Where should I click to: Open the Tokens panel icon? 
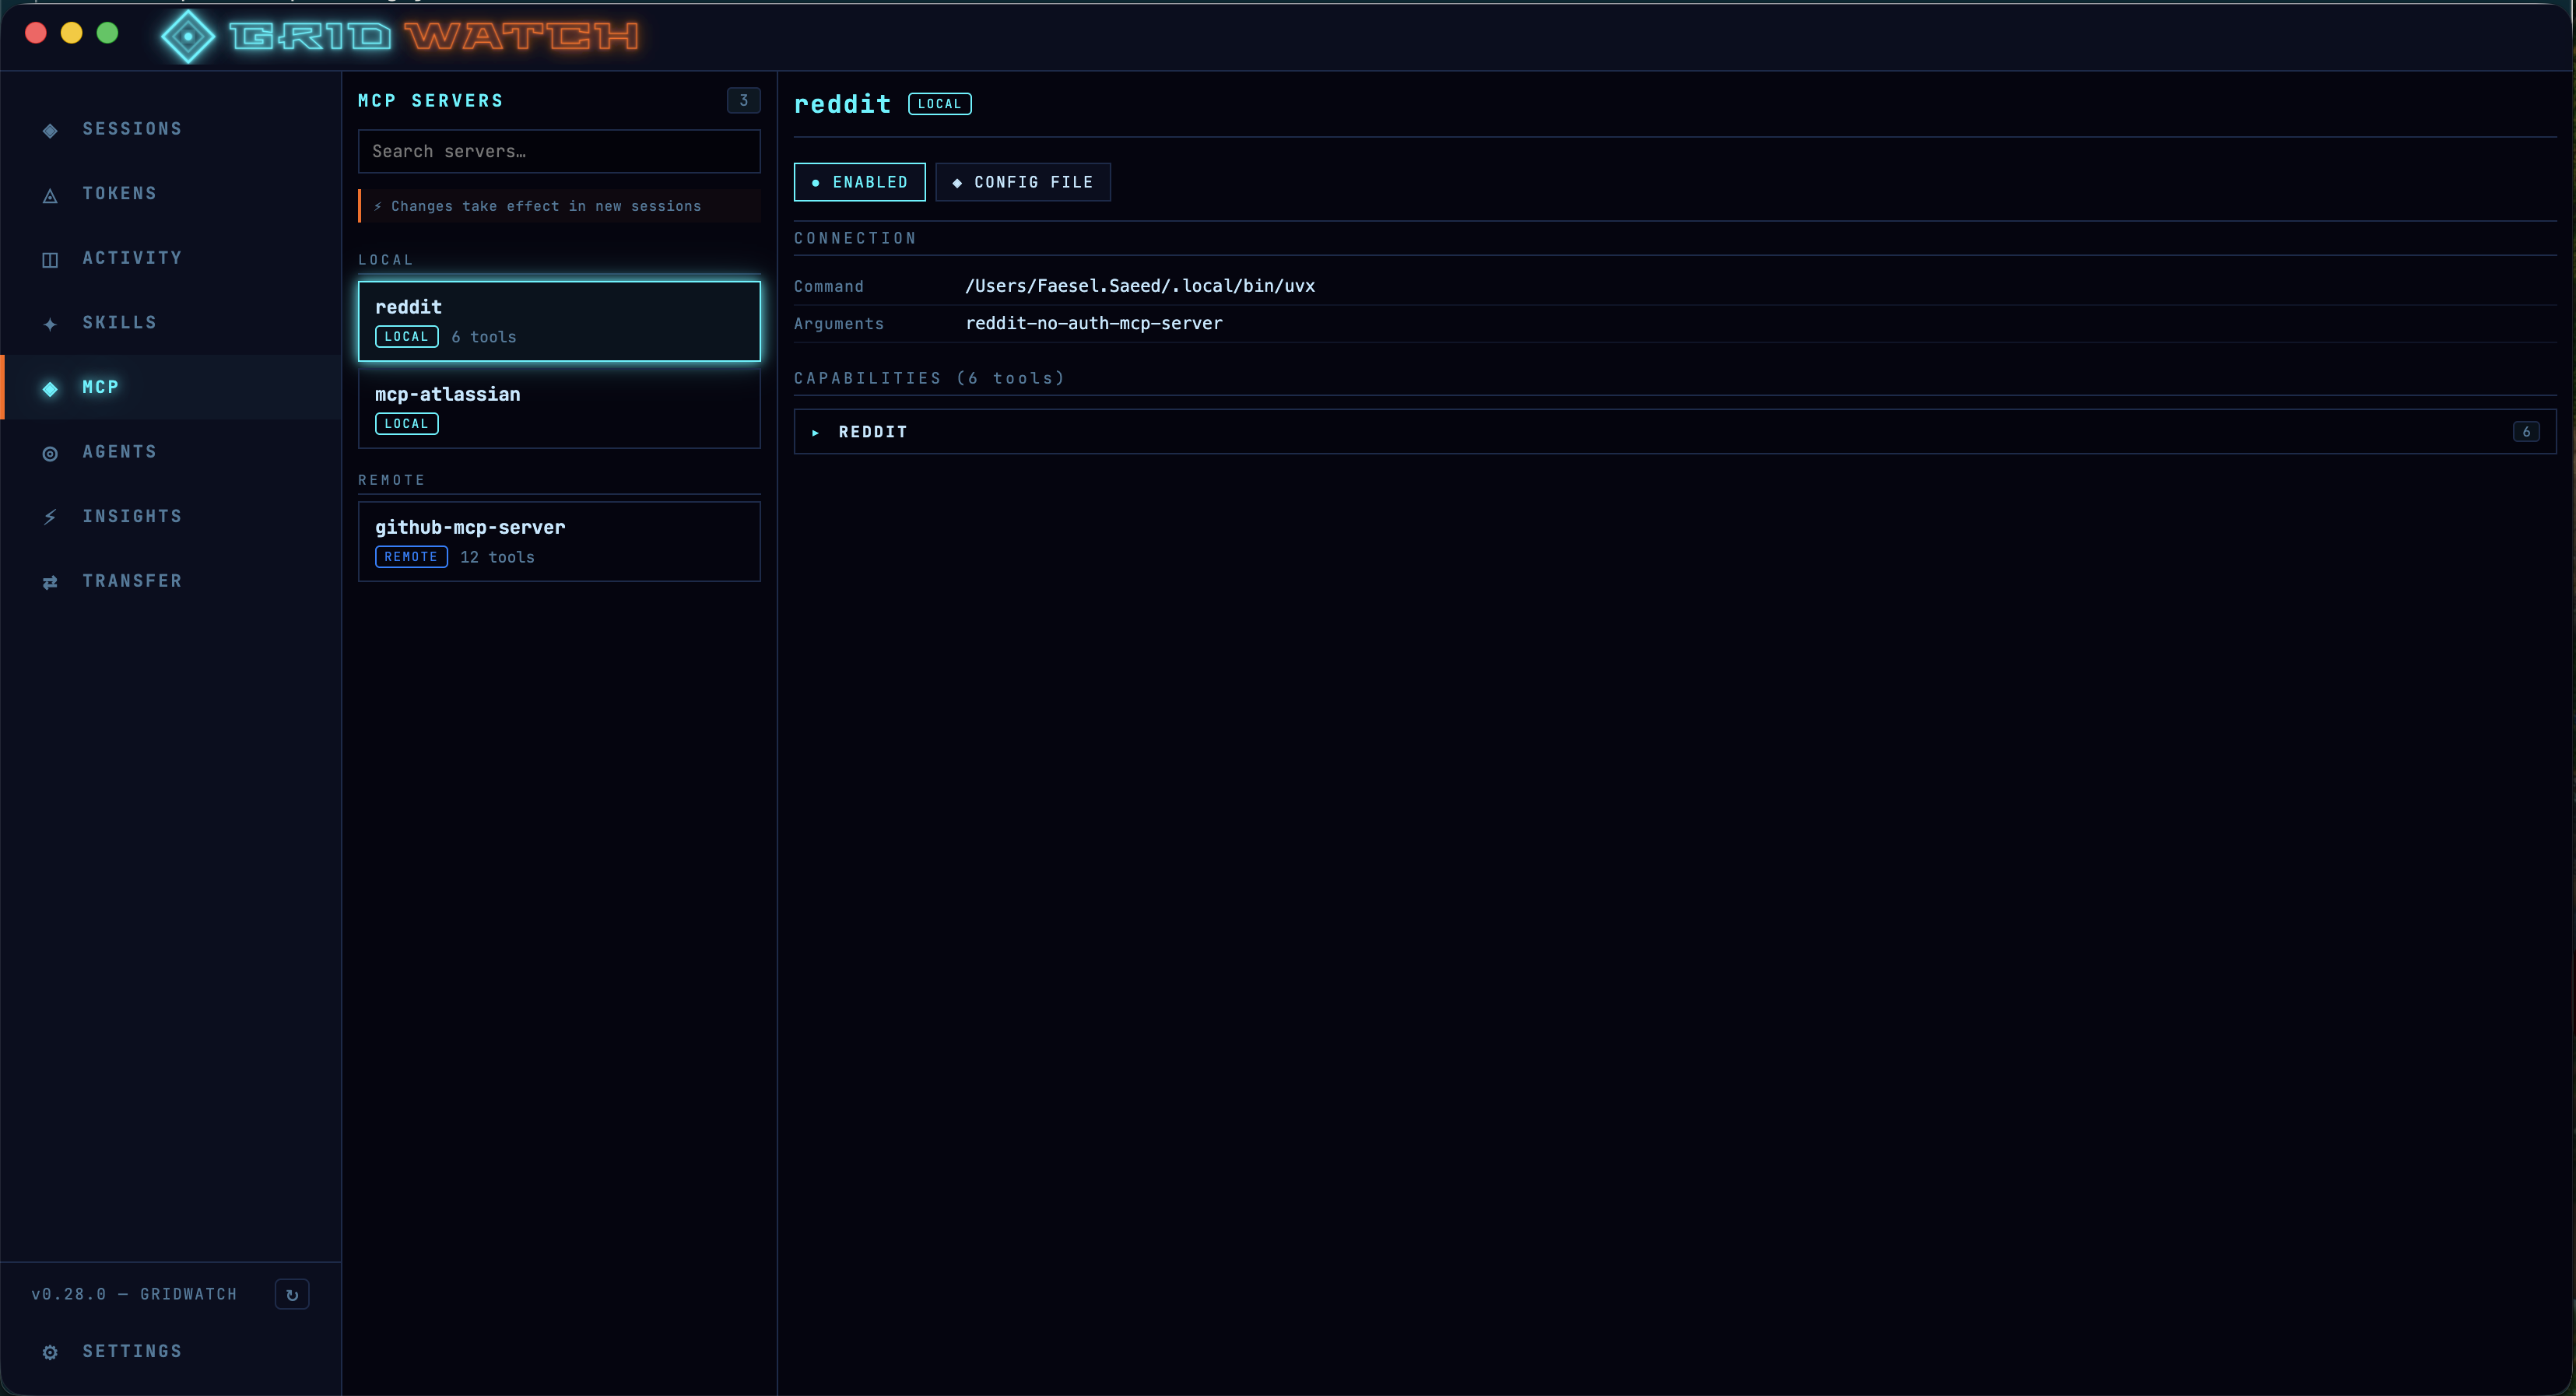point(50,194)
